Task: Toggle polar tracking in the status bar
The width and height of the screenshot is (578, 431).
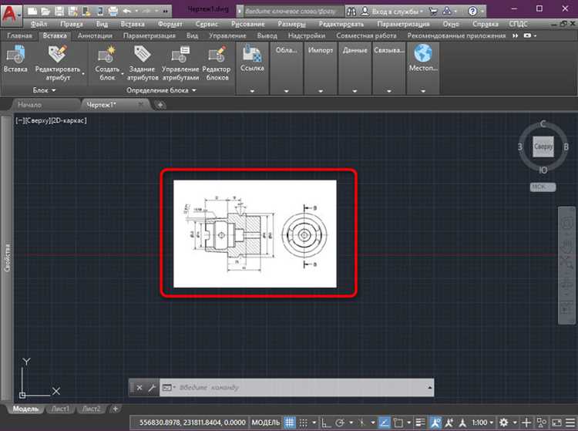Action: coord(340,423)
